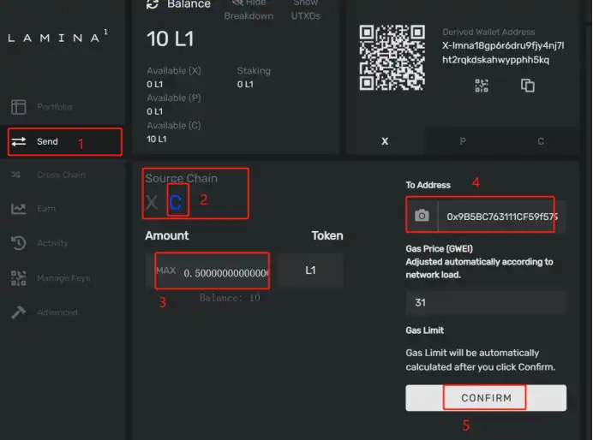Switch to the C chain address tab

(541, 141)
